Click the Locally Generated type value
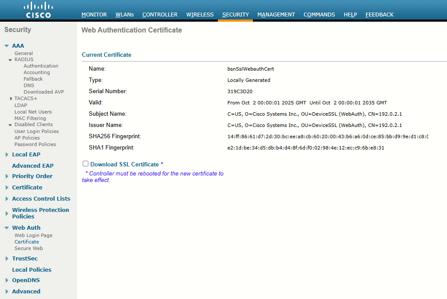 click(x=249, y=80)
